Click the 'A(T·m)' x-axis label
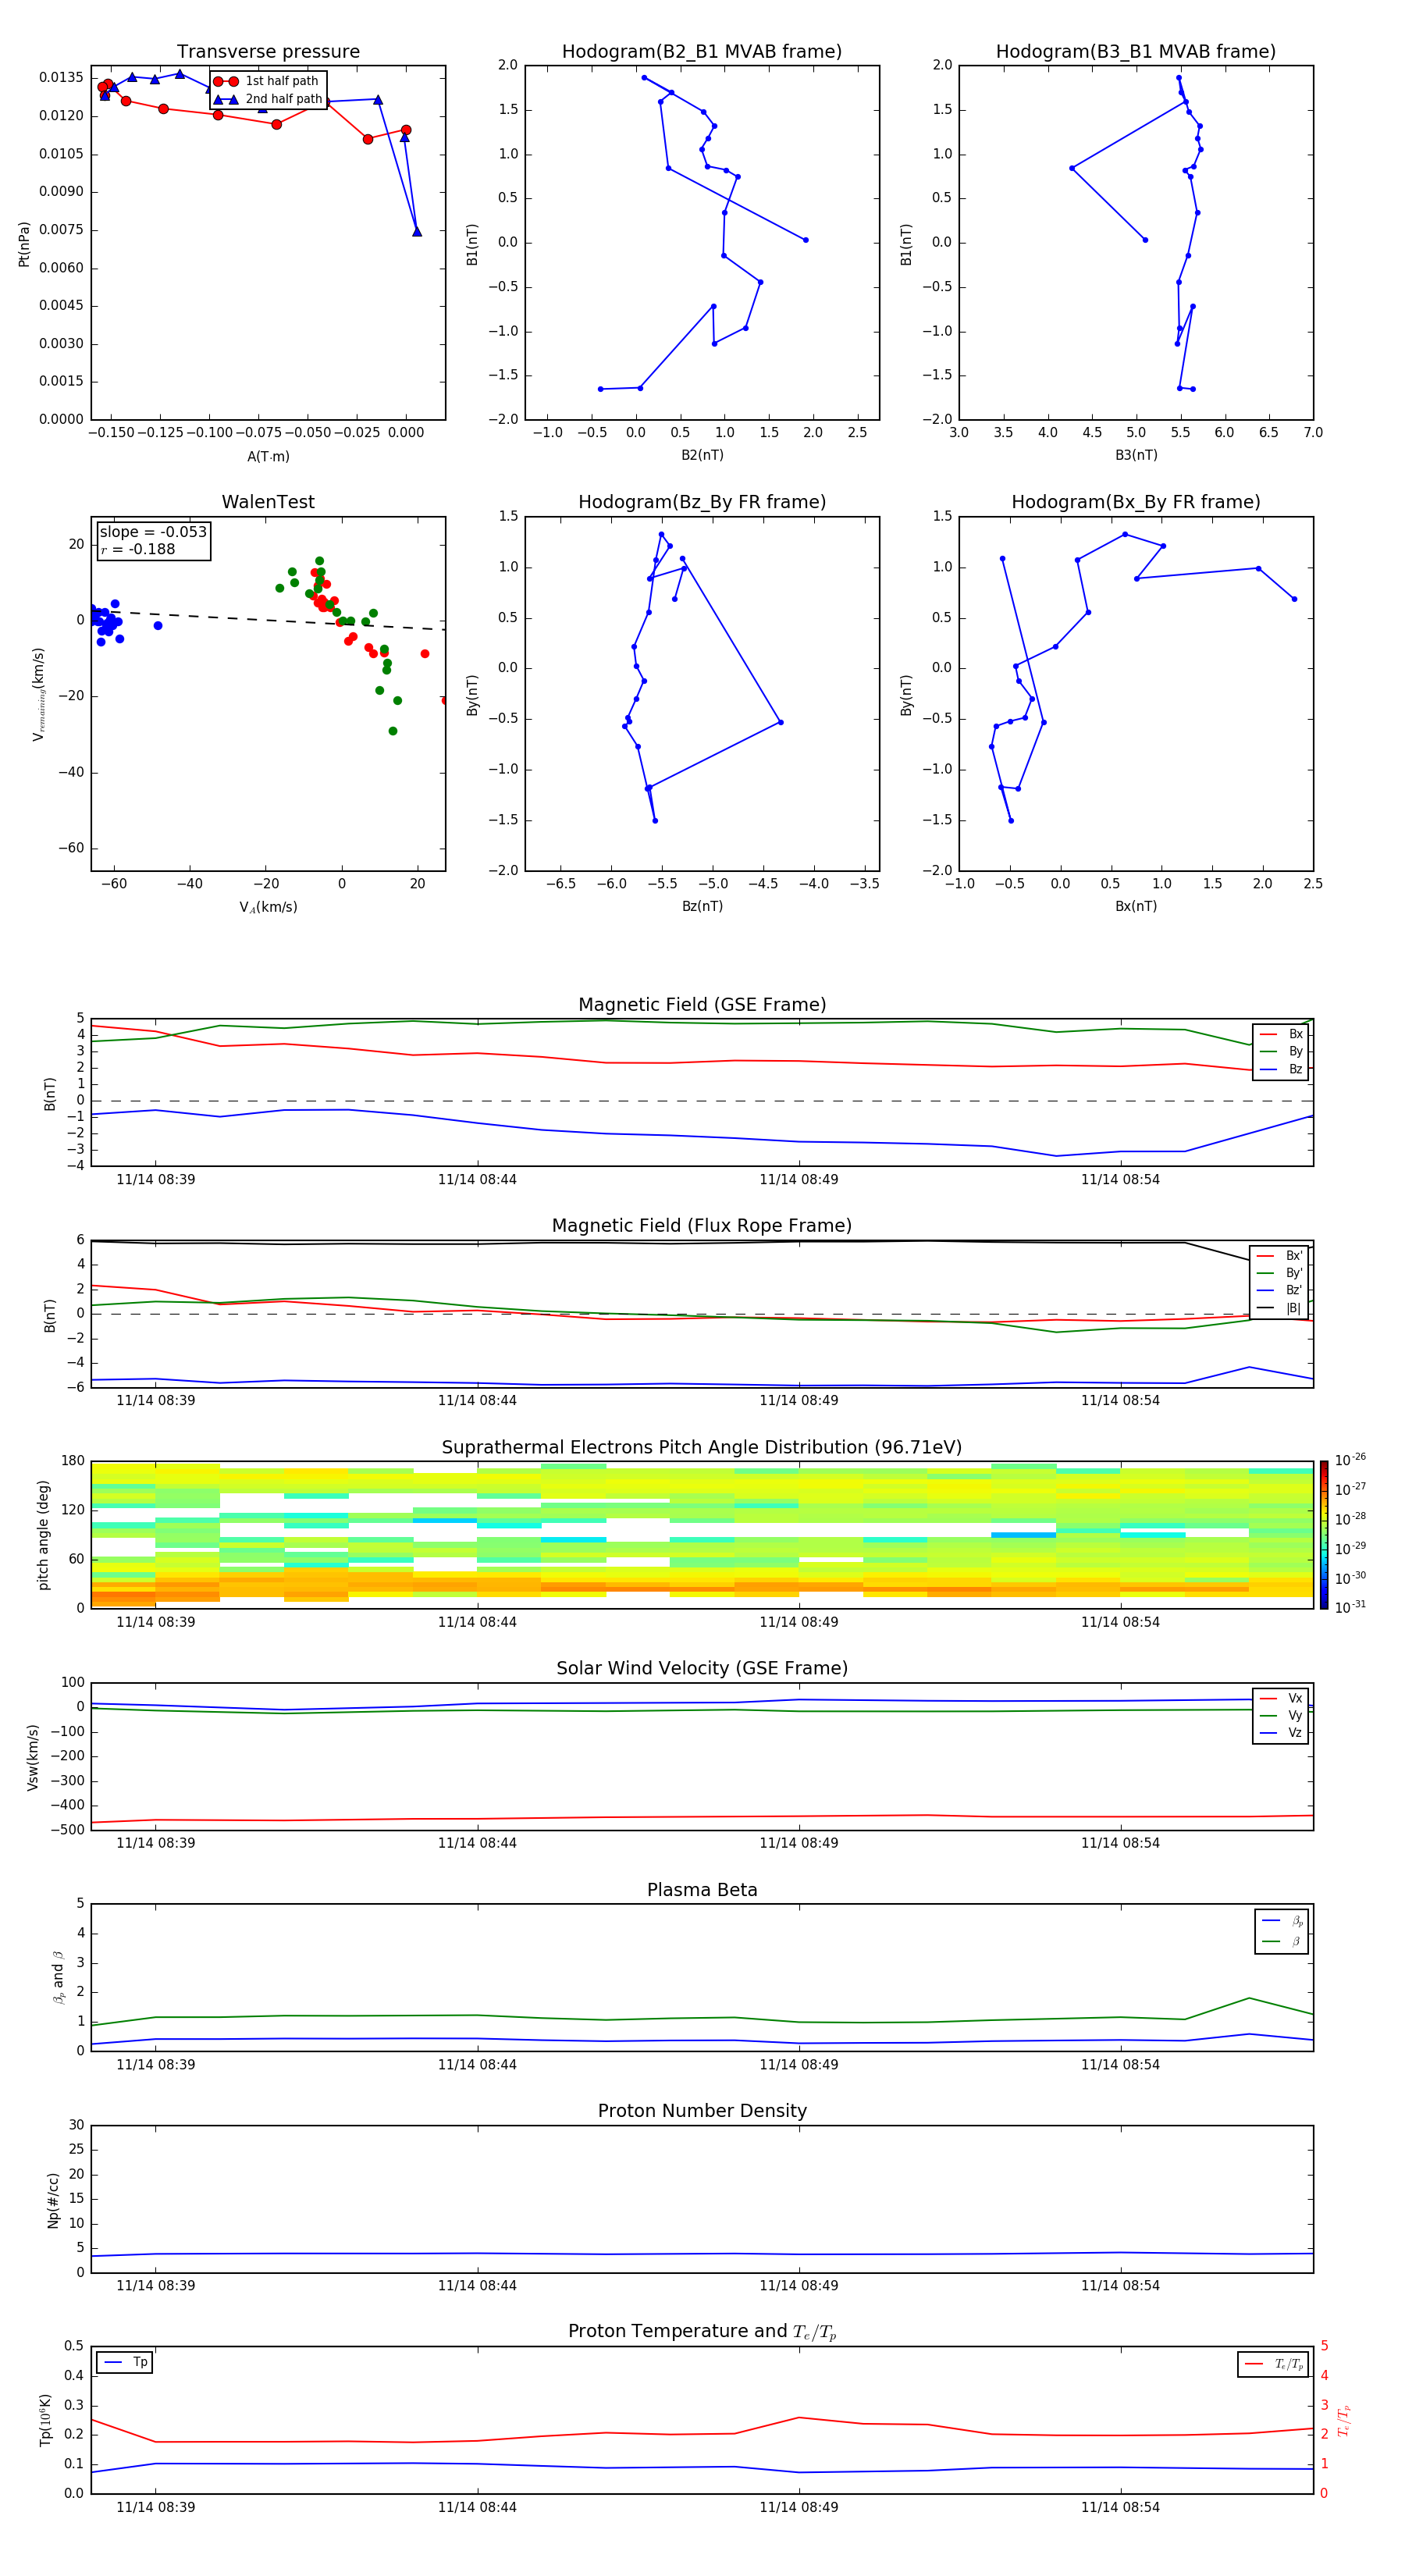The image size is (1405, 2576). pos(268,456)
